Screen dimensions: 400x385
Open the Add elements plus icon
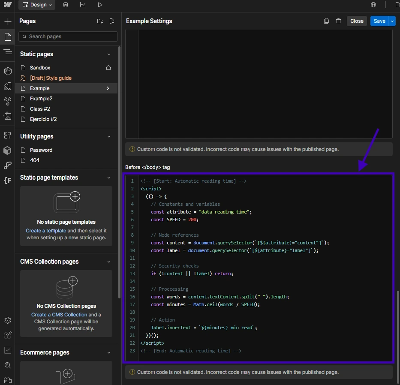coord(8,21)
